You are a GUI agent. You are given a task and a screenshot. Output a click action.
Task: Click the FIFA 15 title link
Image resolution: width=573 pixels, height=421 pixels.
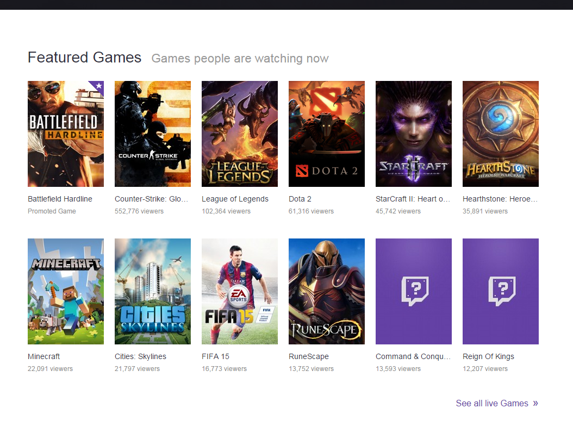[216, 356]
